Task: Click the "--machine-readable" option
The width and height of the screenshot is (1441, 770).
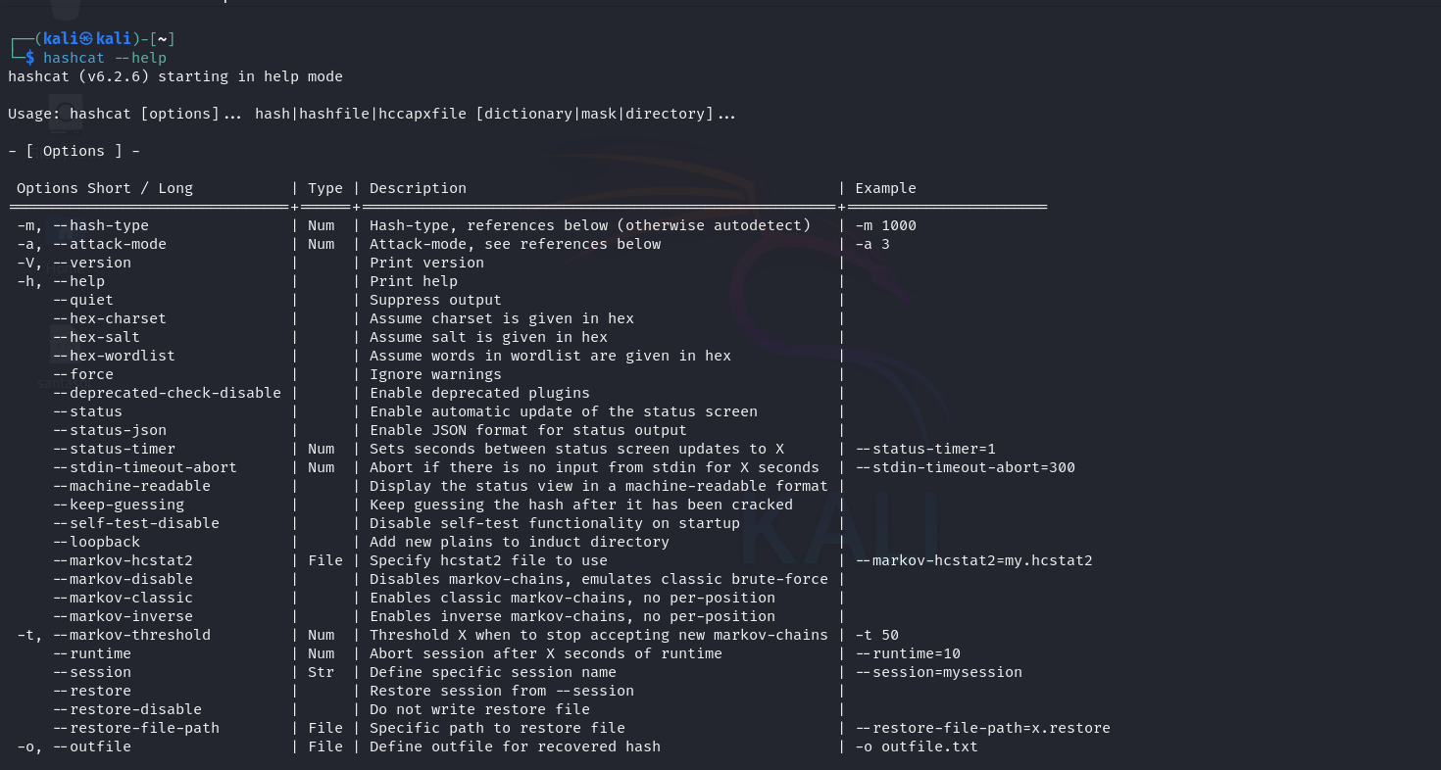Action: tap(131, 486)
